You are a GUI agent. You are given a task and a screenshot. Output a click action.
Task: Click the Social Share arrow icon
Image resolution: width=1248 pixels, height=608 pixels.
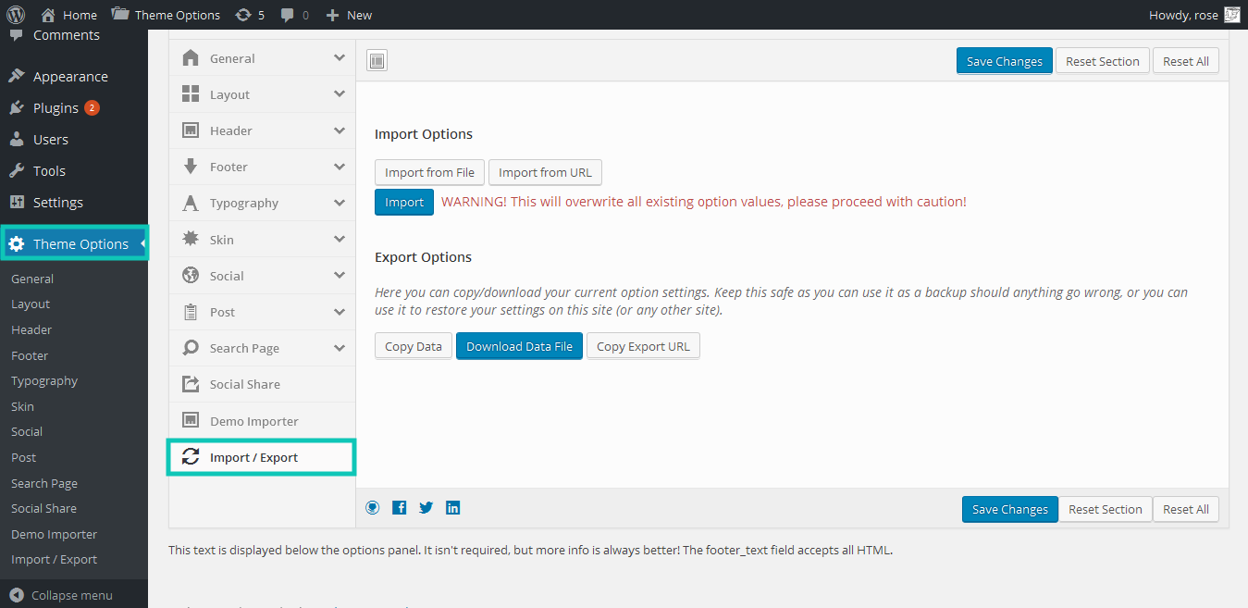point(191,383)
